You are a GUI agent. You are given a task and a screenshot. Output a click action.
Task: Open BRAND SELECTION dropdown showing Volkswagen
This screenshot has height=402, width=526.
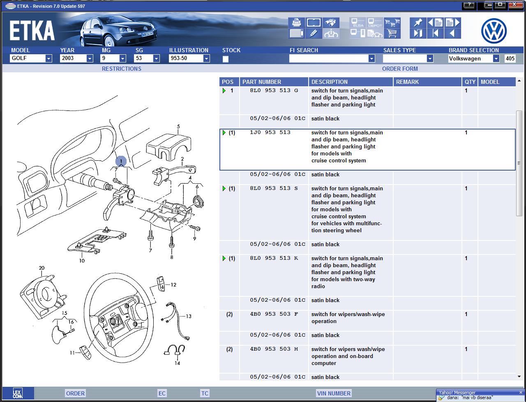(496, 58)
